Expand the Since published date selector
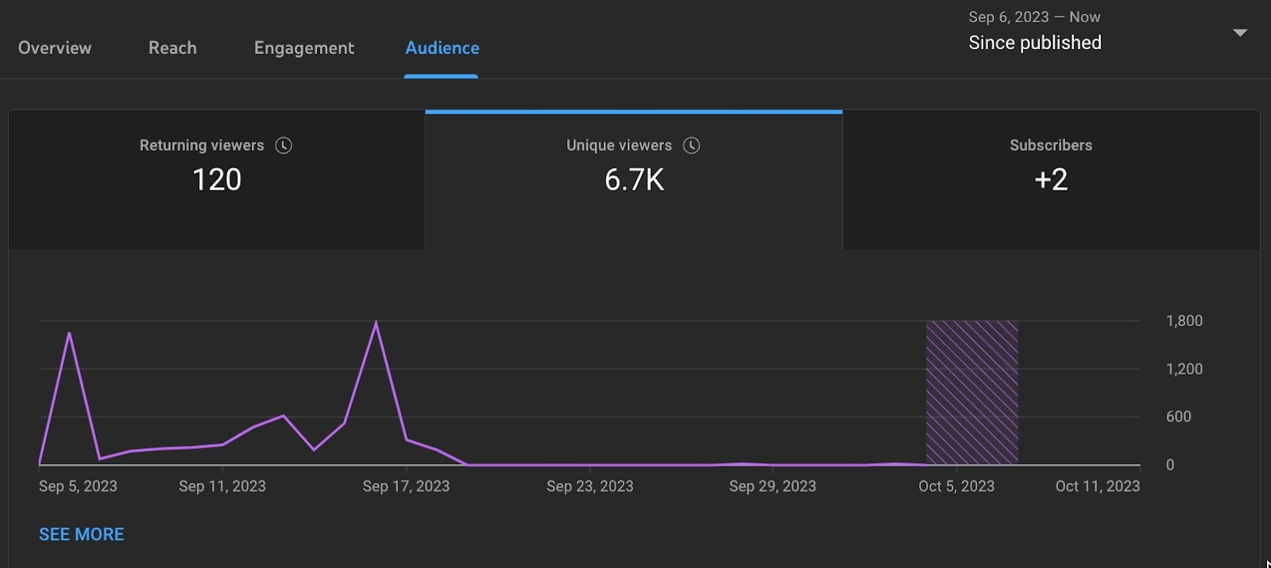The height and width of the screenshot is (568, 1271). coord(1034,43)
